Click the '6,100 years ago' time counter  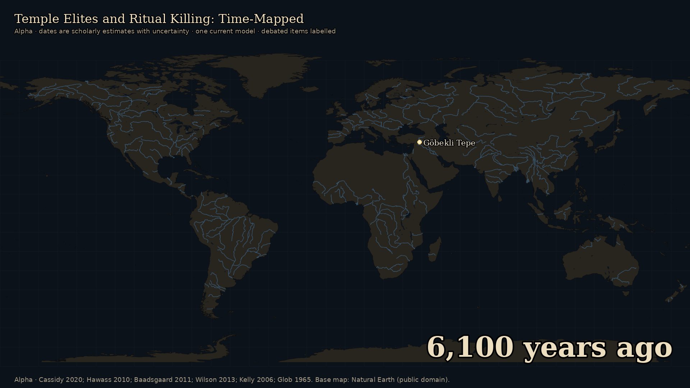(549, 347)
